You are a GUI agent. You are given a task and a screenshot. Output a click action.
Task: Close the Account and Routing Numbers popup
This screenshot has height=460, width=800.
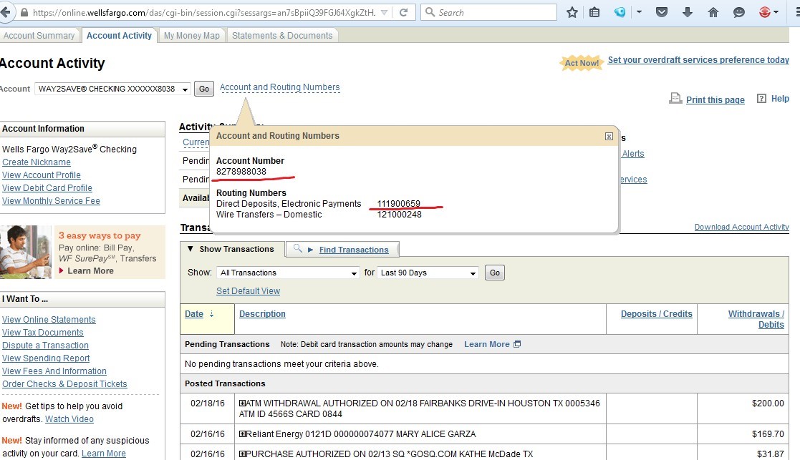coord(609,136)
